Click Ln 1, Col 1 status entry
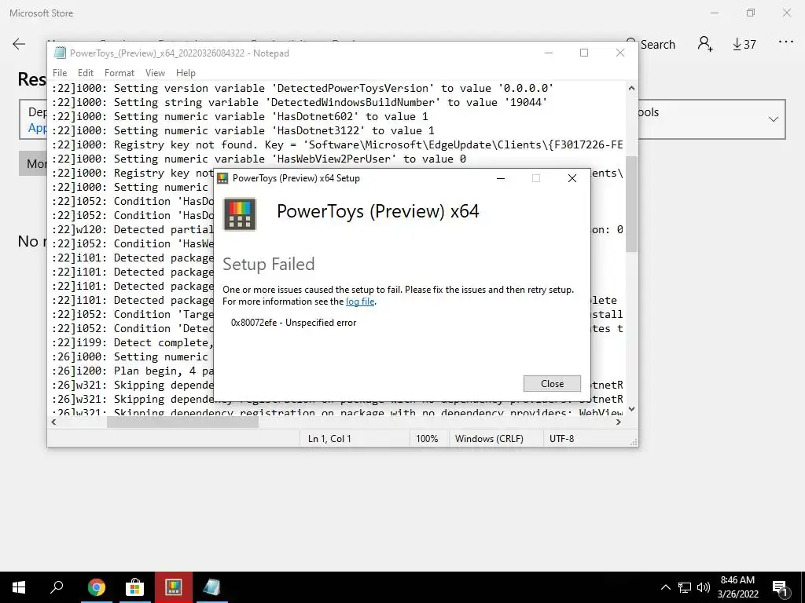805x603 pixels. [329, 439]
